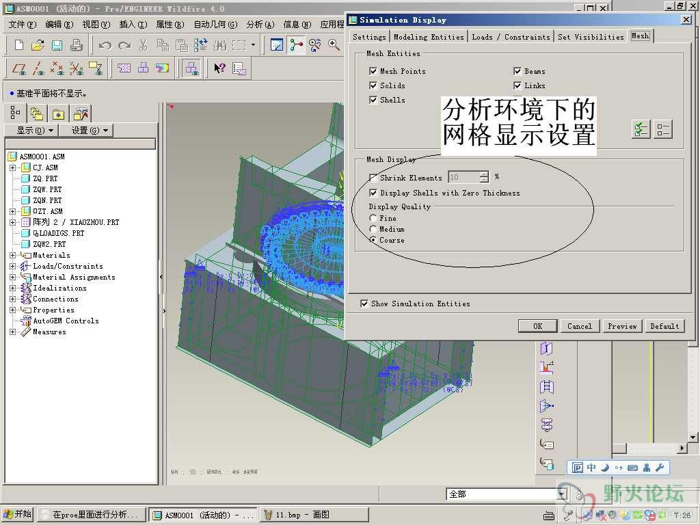Toggle datum plane display icon
Viewport: 700px width, 525px height.
[x=19, y=68]
